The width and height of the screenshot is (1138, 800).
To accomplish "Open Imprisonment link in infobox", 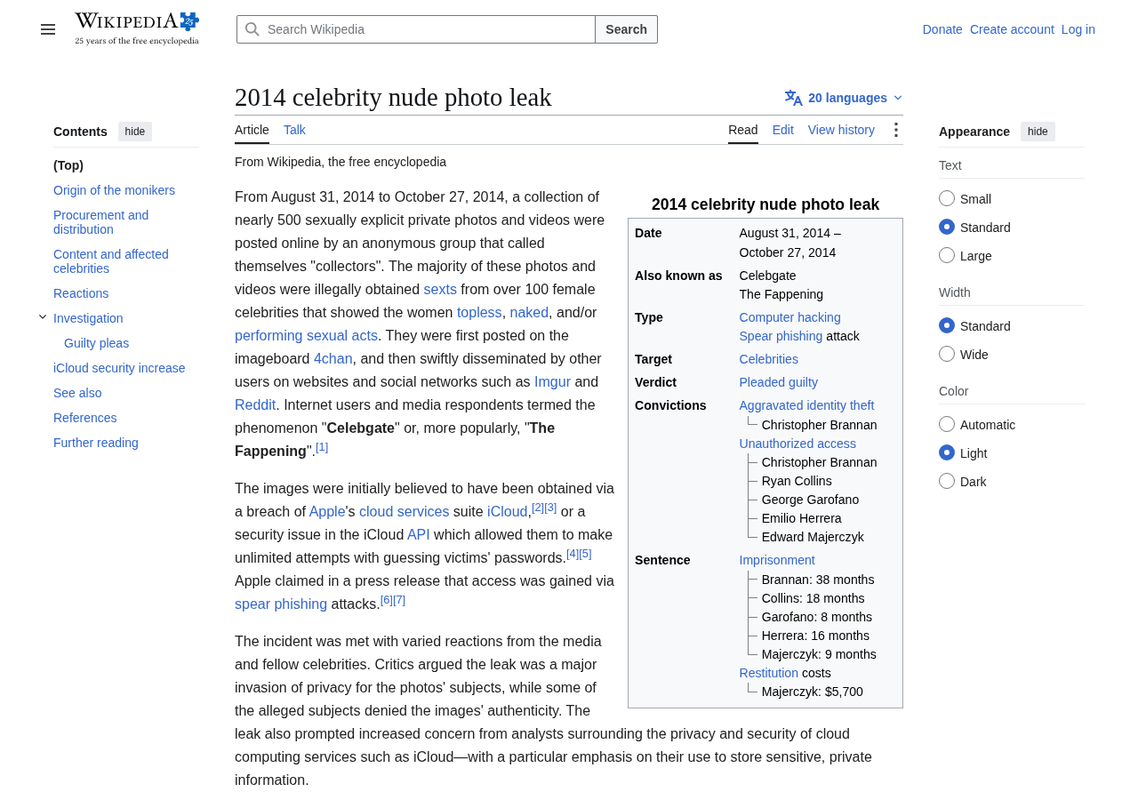I will [776, 560].
